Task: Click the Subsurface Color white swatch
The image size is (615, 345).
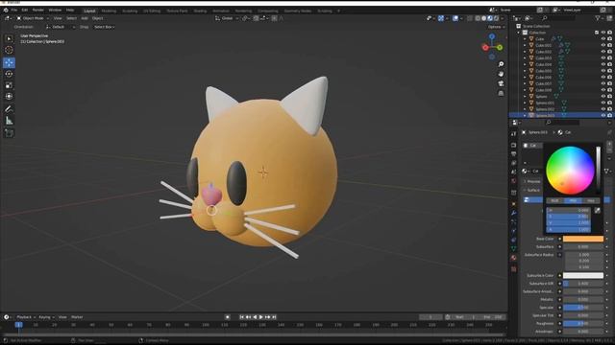Action: pyautogui.click(x=583, y=275)
